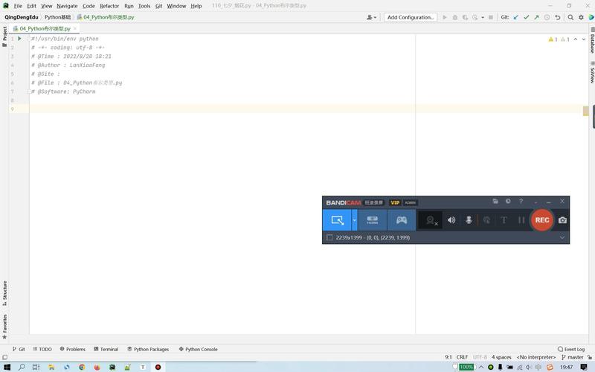Expand Bandicam panel with bottom chevron
The width and height of the screenshot is (595, 372).
[x=562, y=237]
